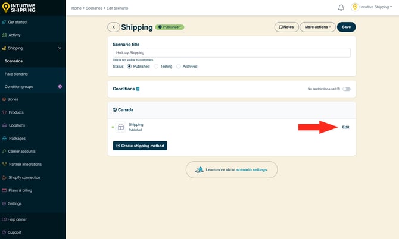399x239 pixels.
Task: Click the boat illustration icon
Action: point(199,169)
